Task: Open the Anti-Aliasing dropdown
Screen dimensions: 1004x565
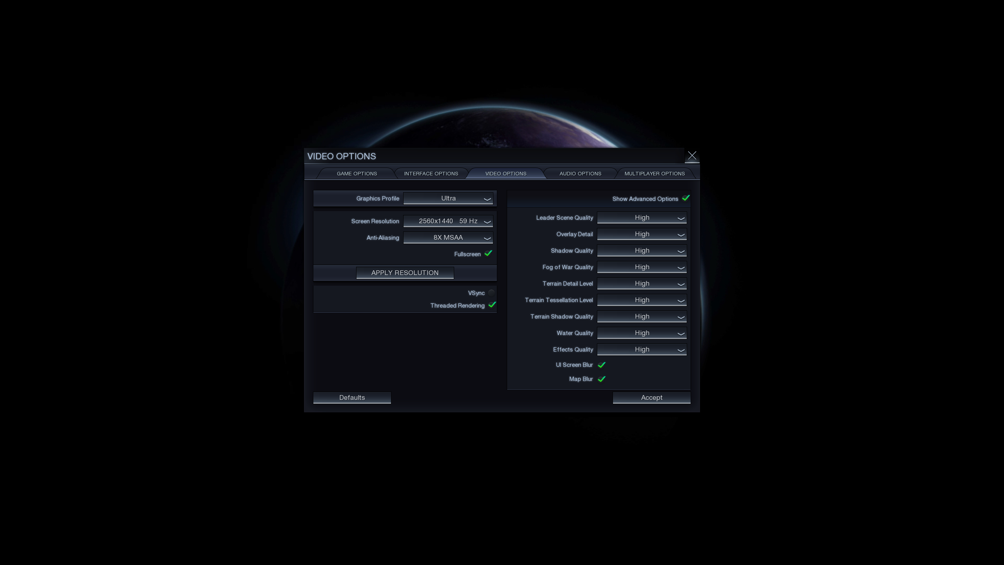Action: point(448,238)
